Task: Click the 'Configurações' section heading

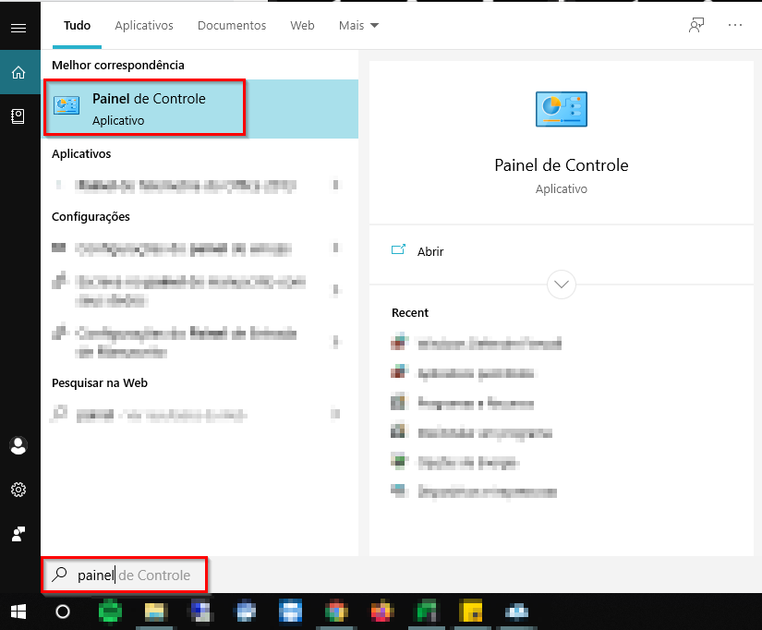Action: pyautogui.click(x=91, y=217)
